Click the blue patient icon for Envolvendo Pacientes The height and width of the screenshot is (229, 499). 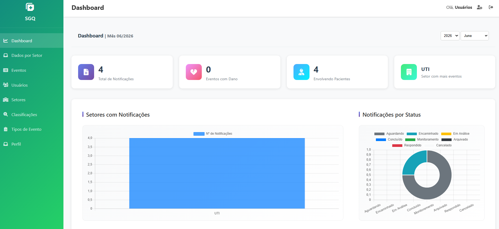(301, 72)
